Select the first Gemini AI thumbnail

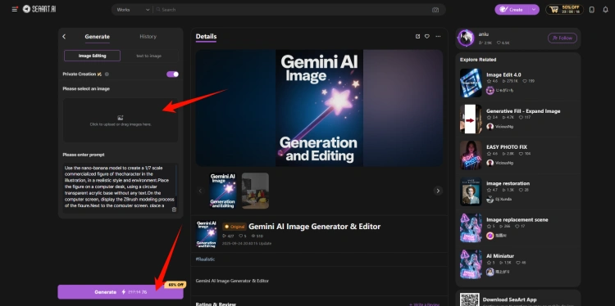[223, 191]
